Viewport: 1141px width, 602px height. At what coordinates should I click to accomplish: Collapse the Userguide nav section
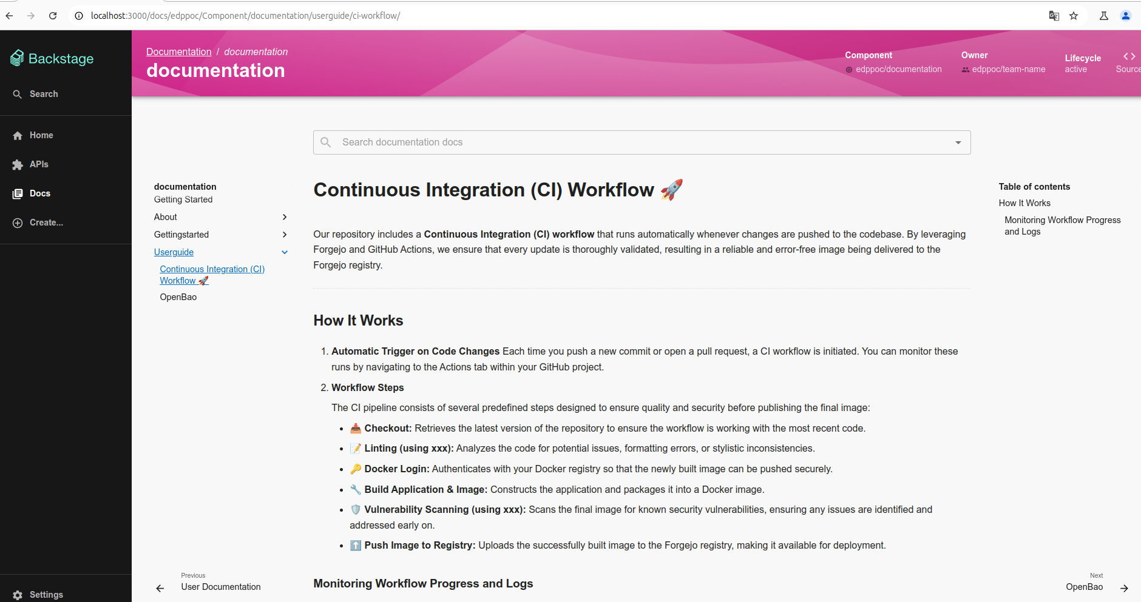point(285,252)
